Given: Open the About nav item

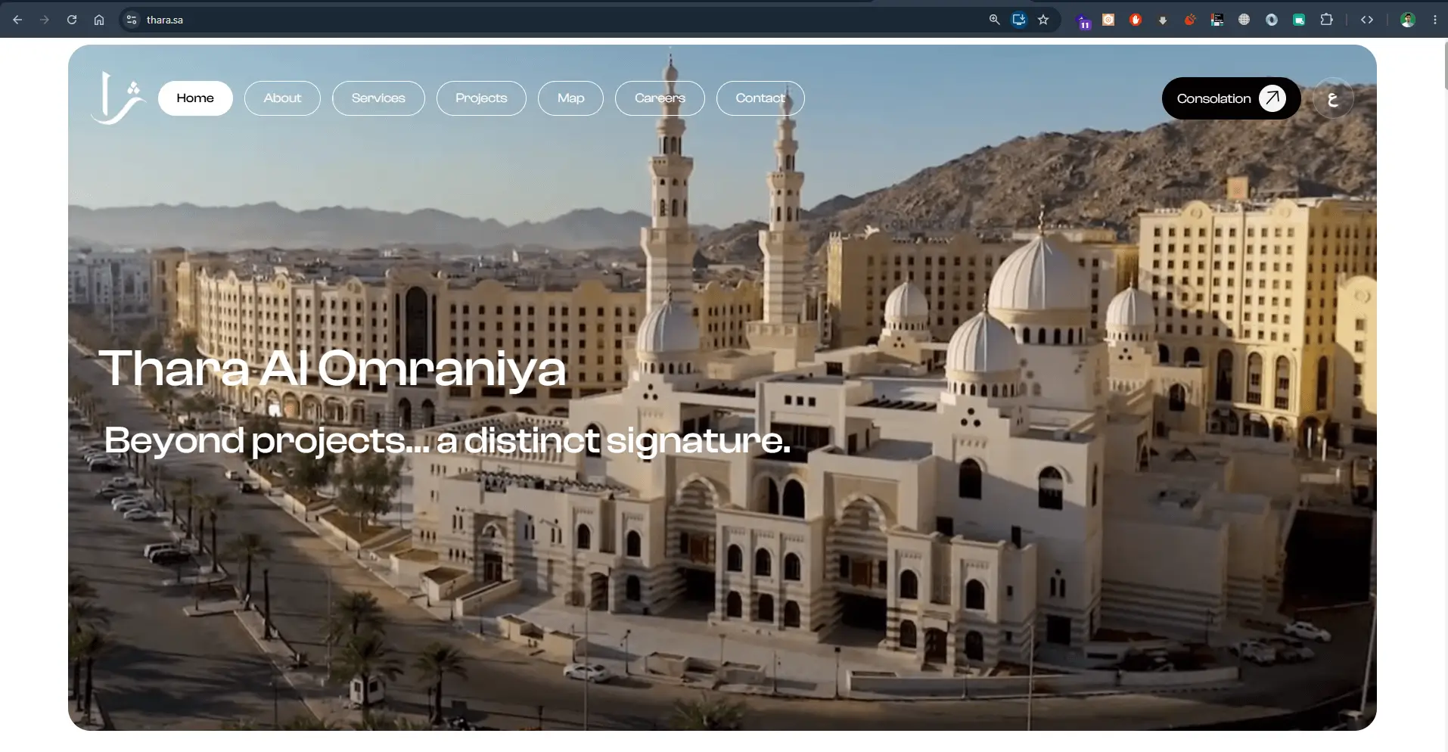Looking at the screenshot, I should click(x=282, y=98).
